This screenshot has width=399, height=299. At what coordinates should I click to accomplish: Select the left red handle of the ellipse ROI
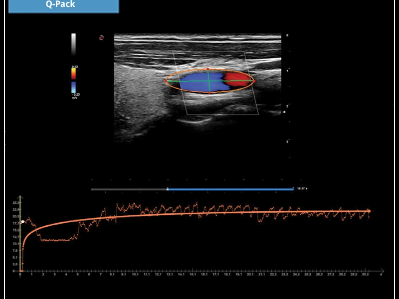[166, 81]
